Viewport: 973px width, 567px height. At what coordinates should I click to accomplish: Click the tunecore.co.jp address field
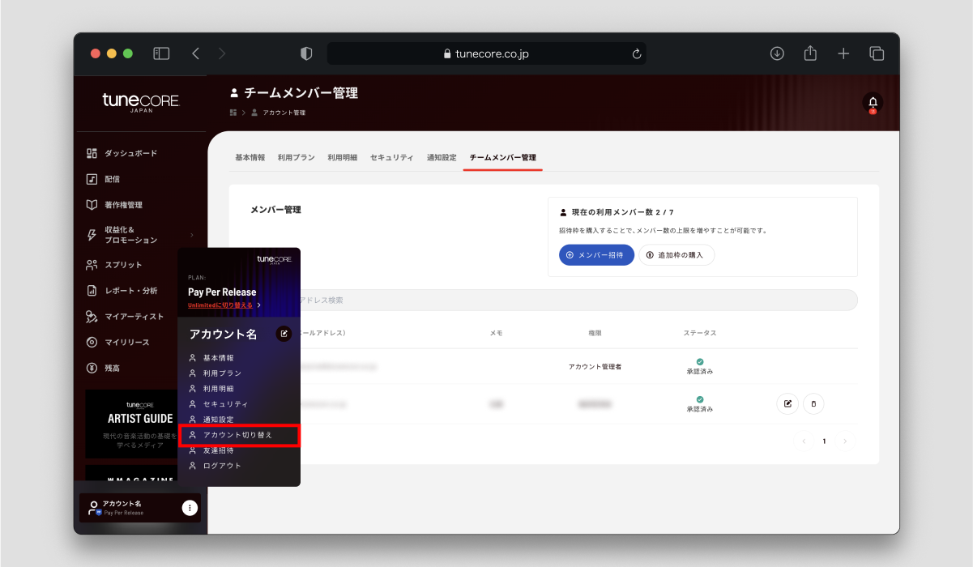tap(486, 53)
